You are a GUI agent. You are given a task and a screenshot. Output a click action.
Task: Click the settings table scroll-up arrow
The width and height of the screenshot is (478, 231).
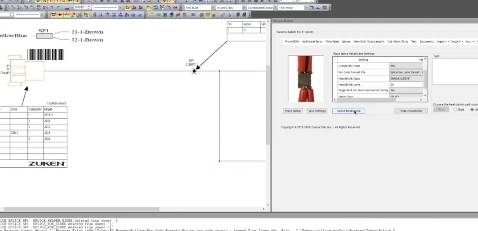tap(425, 59)
